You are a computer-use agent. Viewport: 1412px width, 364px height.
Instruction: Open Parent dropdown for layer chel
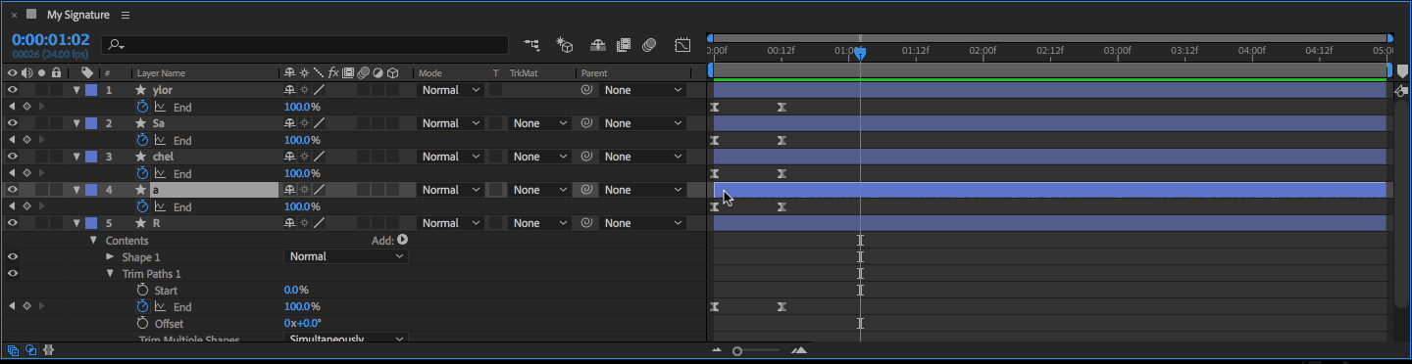642,157
